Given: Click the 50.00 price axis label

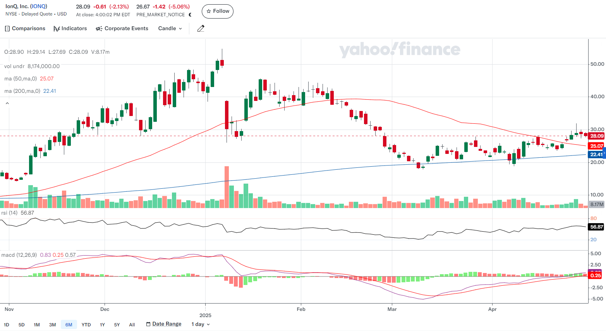Looking at the screenshot, I should click(597, 64).
